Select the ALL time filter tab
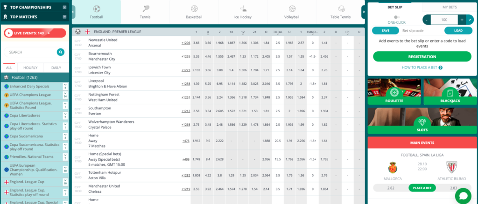Image resolution: width=478 pixels, height=204 pixels. (9, 68)
